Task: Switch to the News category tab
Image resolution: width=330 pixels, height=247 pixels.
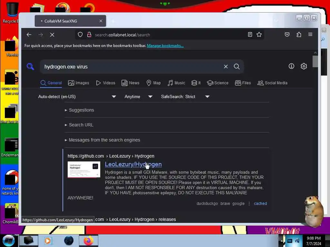Action: 131,83
